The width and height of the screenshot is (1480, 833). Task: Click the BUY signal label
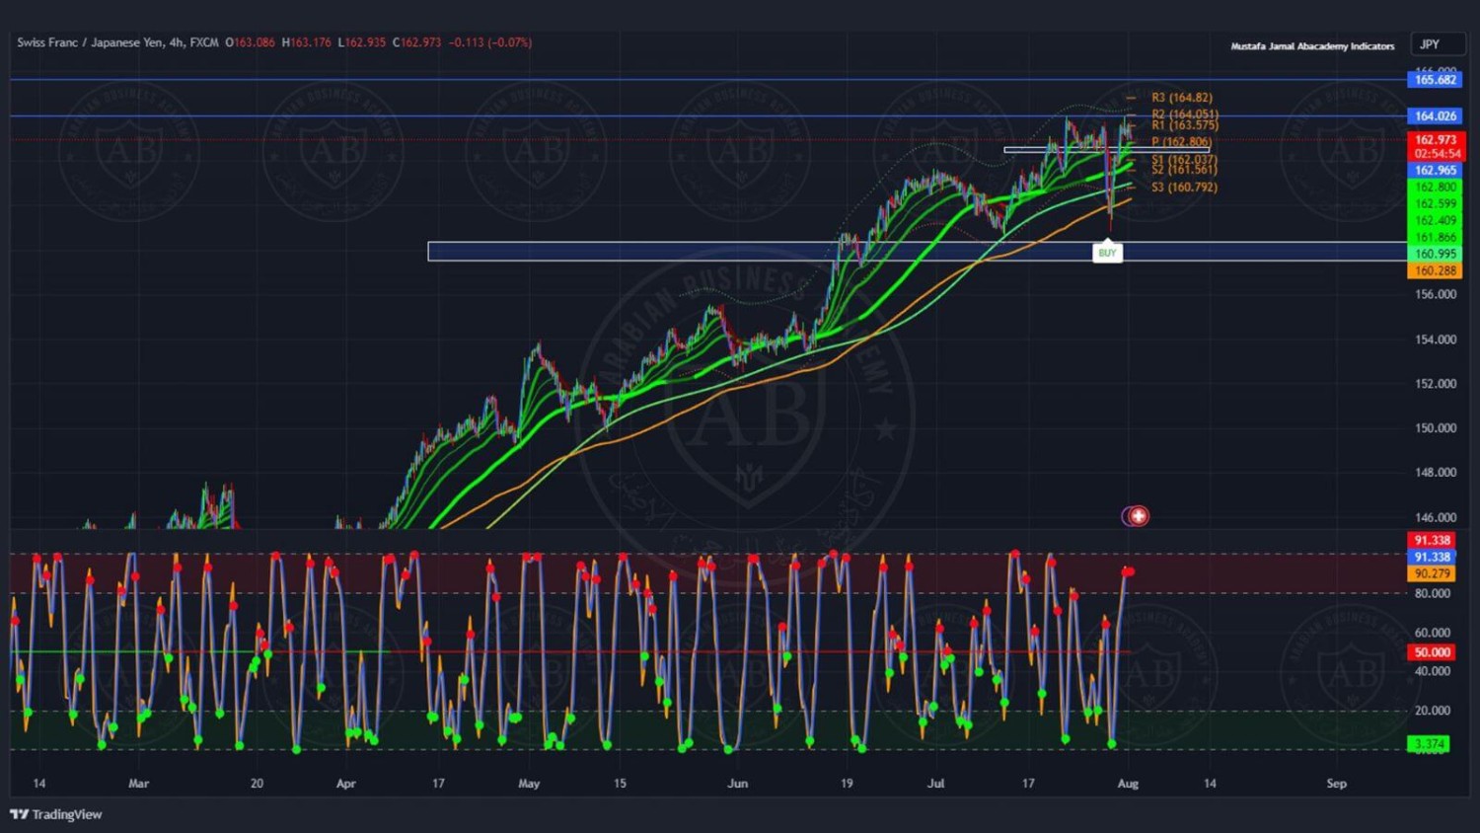(1107, 253)
